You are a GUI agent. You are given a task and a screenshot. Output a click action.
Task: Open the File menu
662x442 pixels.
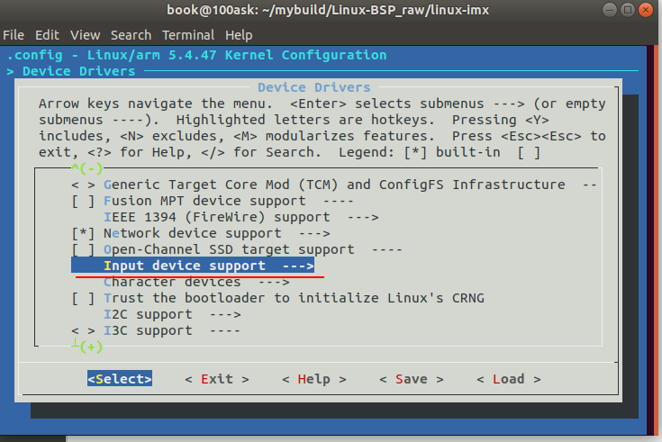(x=14, y=35)
